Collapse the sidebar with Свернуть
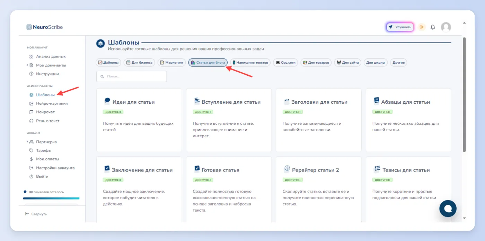This screenshot has width=485, height=241. pyautogui.click(x=36, y=214)
